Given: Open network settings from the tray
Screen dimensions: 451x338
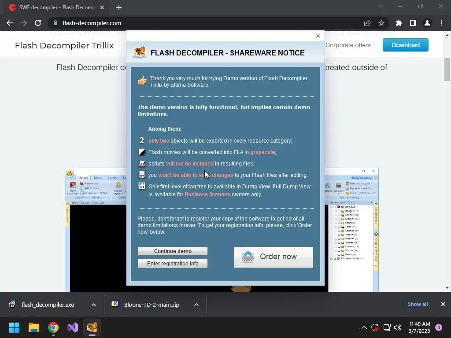Looking at the screenshot, I should coord(387,327).
